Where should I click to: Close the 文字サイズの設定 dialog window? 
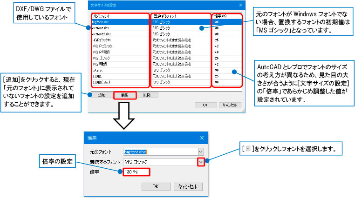point(241,5)
